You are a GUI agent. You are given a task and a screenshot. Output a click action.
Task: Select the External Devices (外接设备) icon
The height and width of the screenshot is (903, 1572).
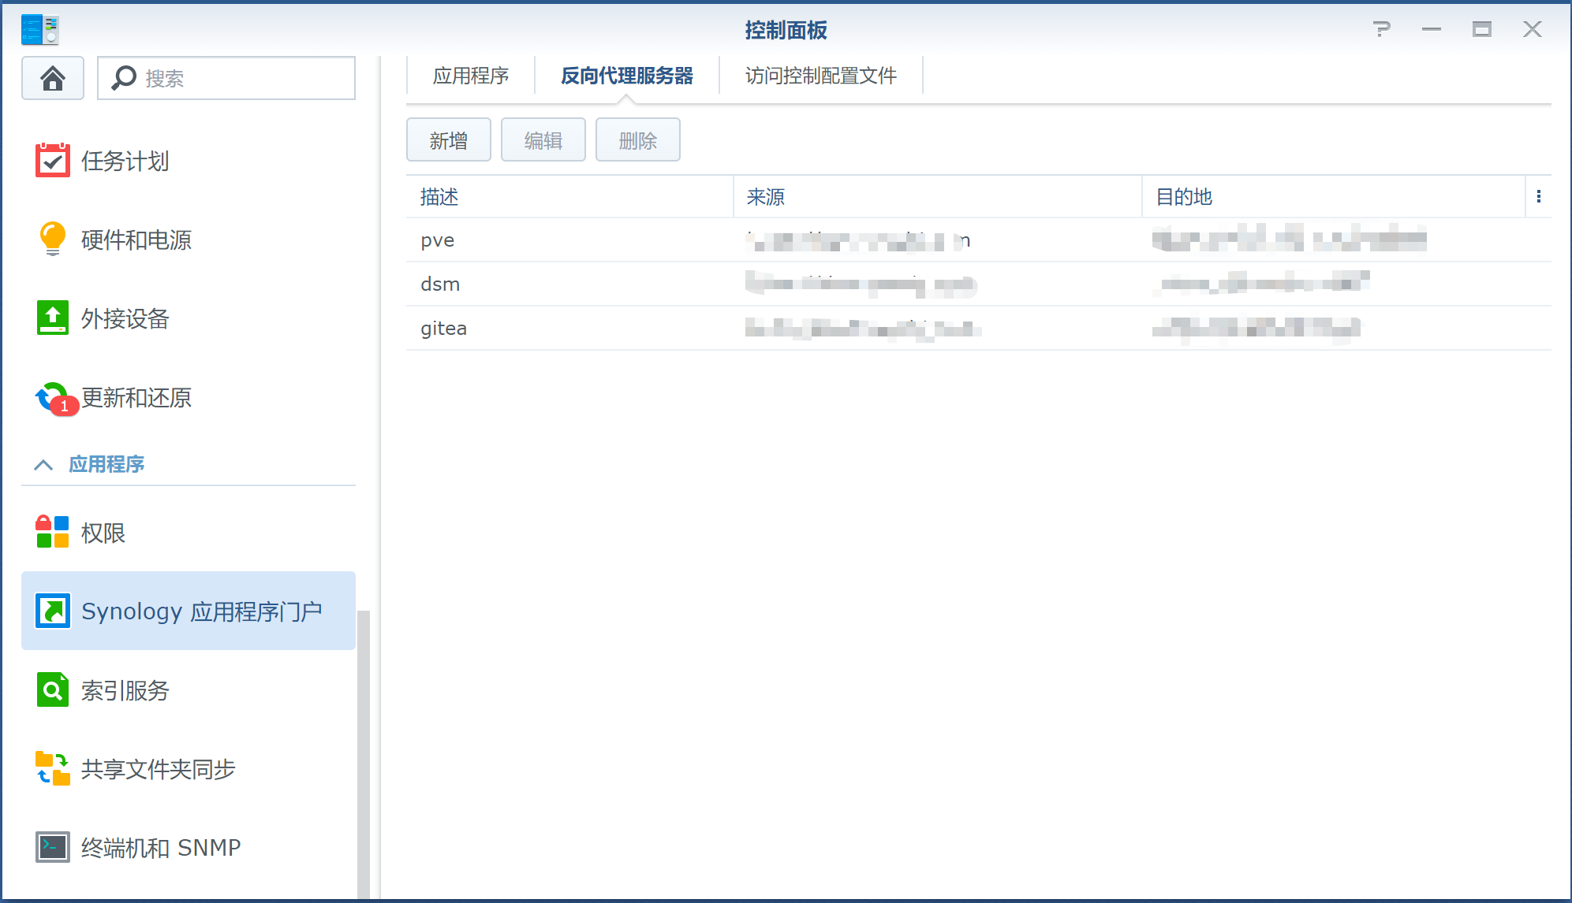tap(52, 318)
